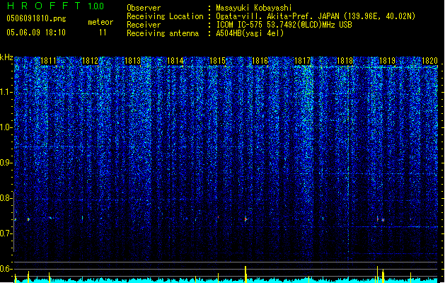
Task: Click the 1813 time marker
Action: [x=132, y=61]
